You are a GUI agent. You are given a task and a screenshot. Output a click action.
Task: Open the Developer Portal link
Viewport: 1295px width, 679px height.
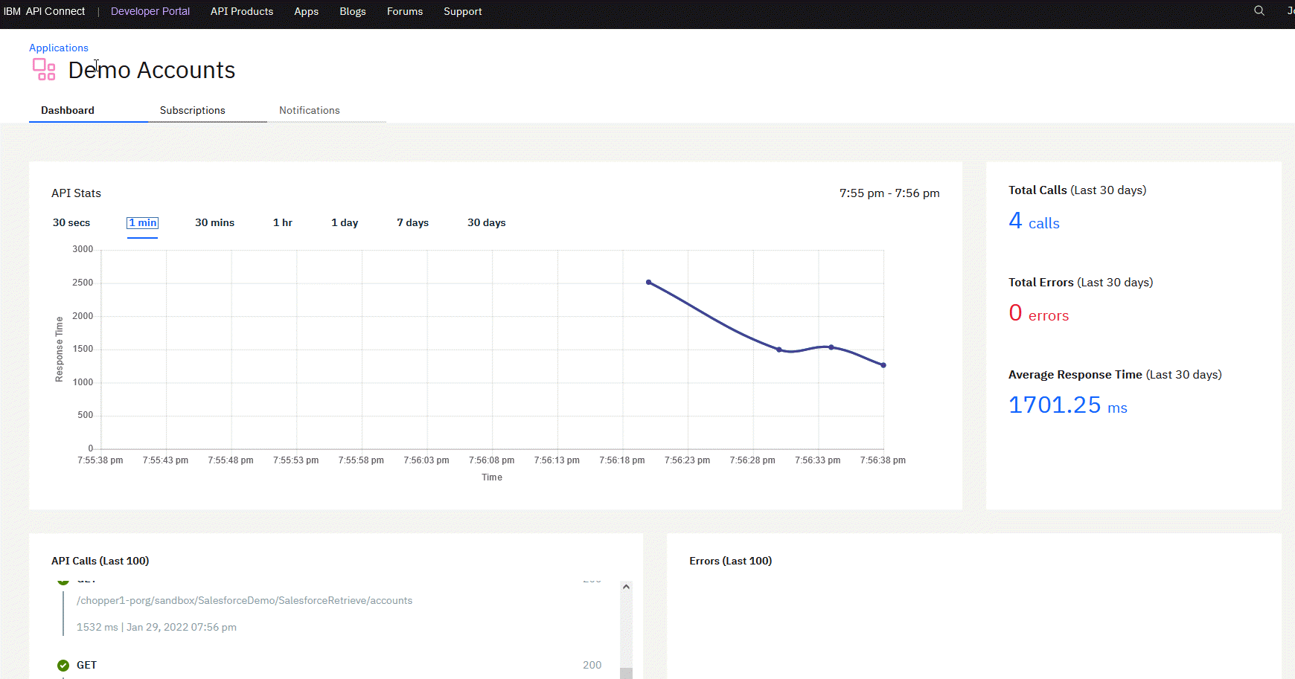point(150,11)
